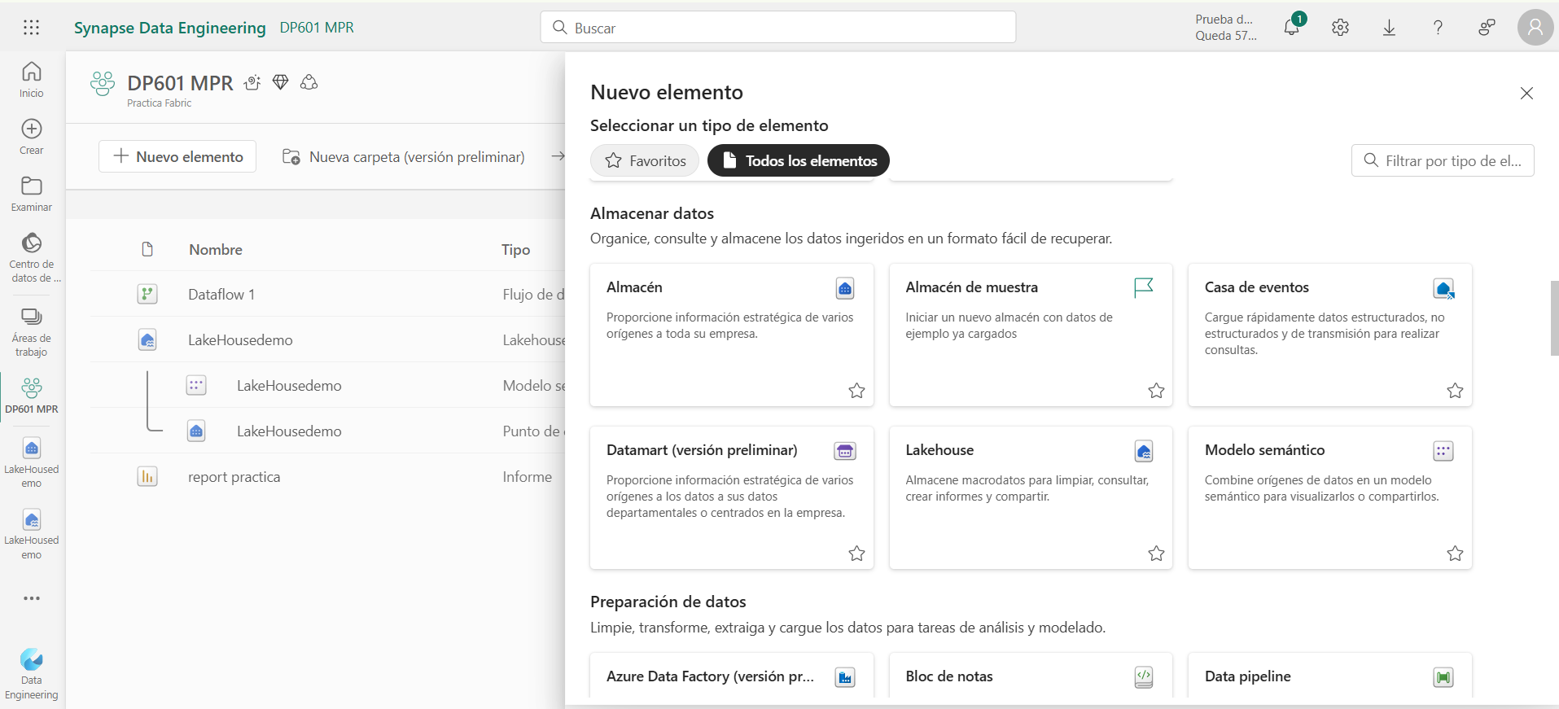Open the app launcher grid icon
Screen dimensions: 1559x709
[x=31, y=28]
